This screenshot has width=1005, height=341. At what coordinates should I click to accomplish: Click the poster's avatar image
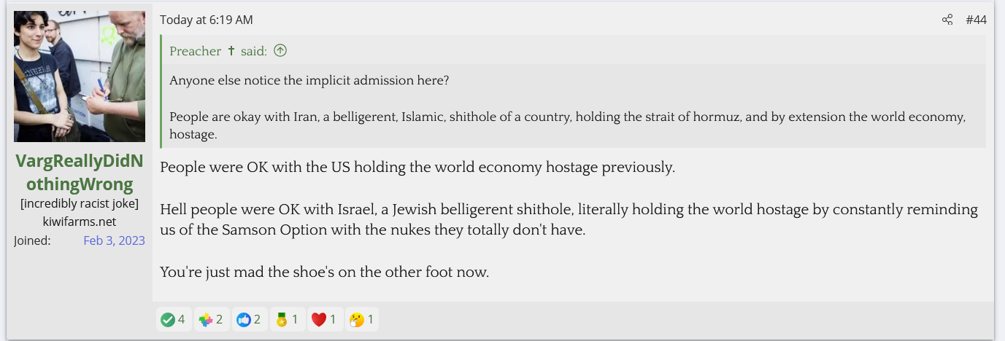point(79,77)
